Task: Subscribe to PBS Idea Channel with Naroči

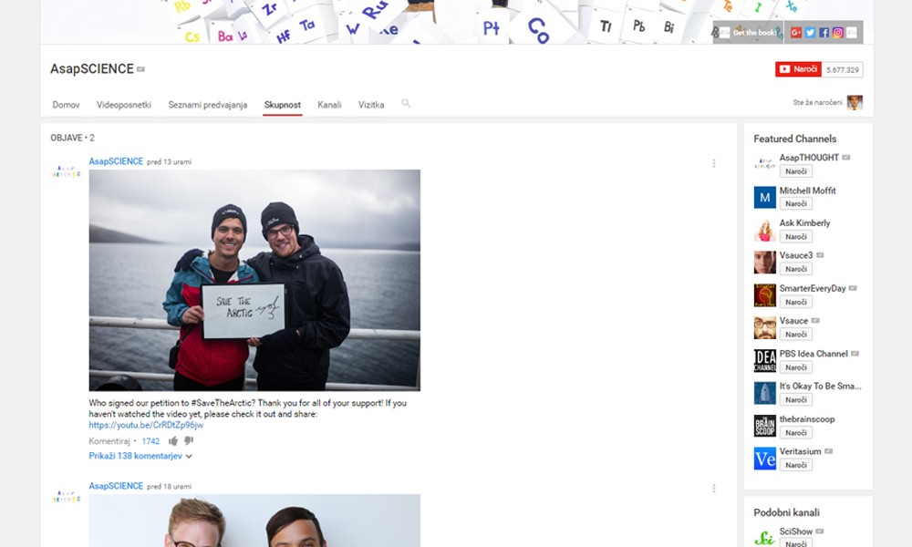Action: [x=795, y=367]
